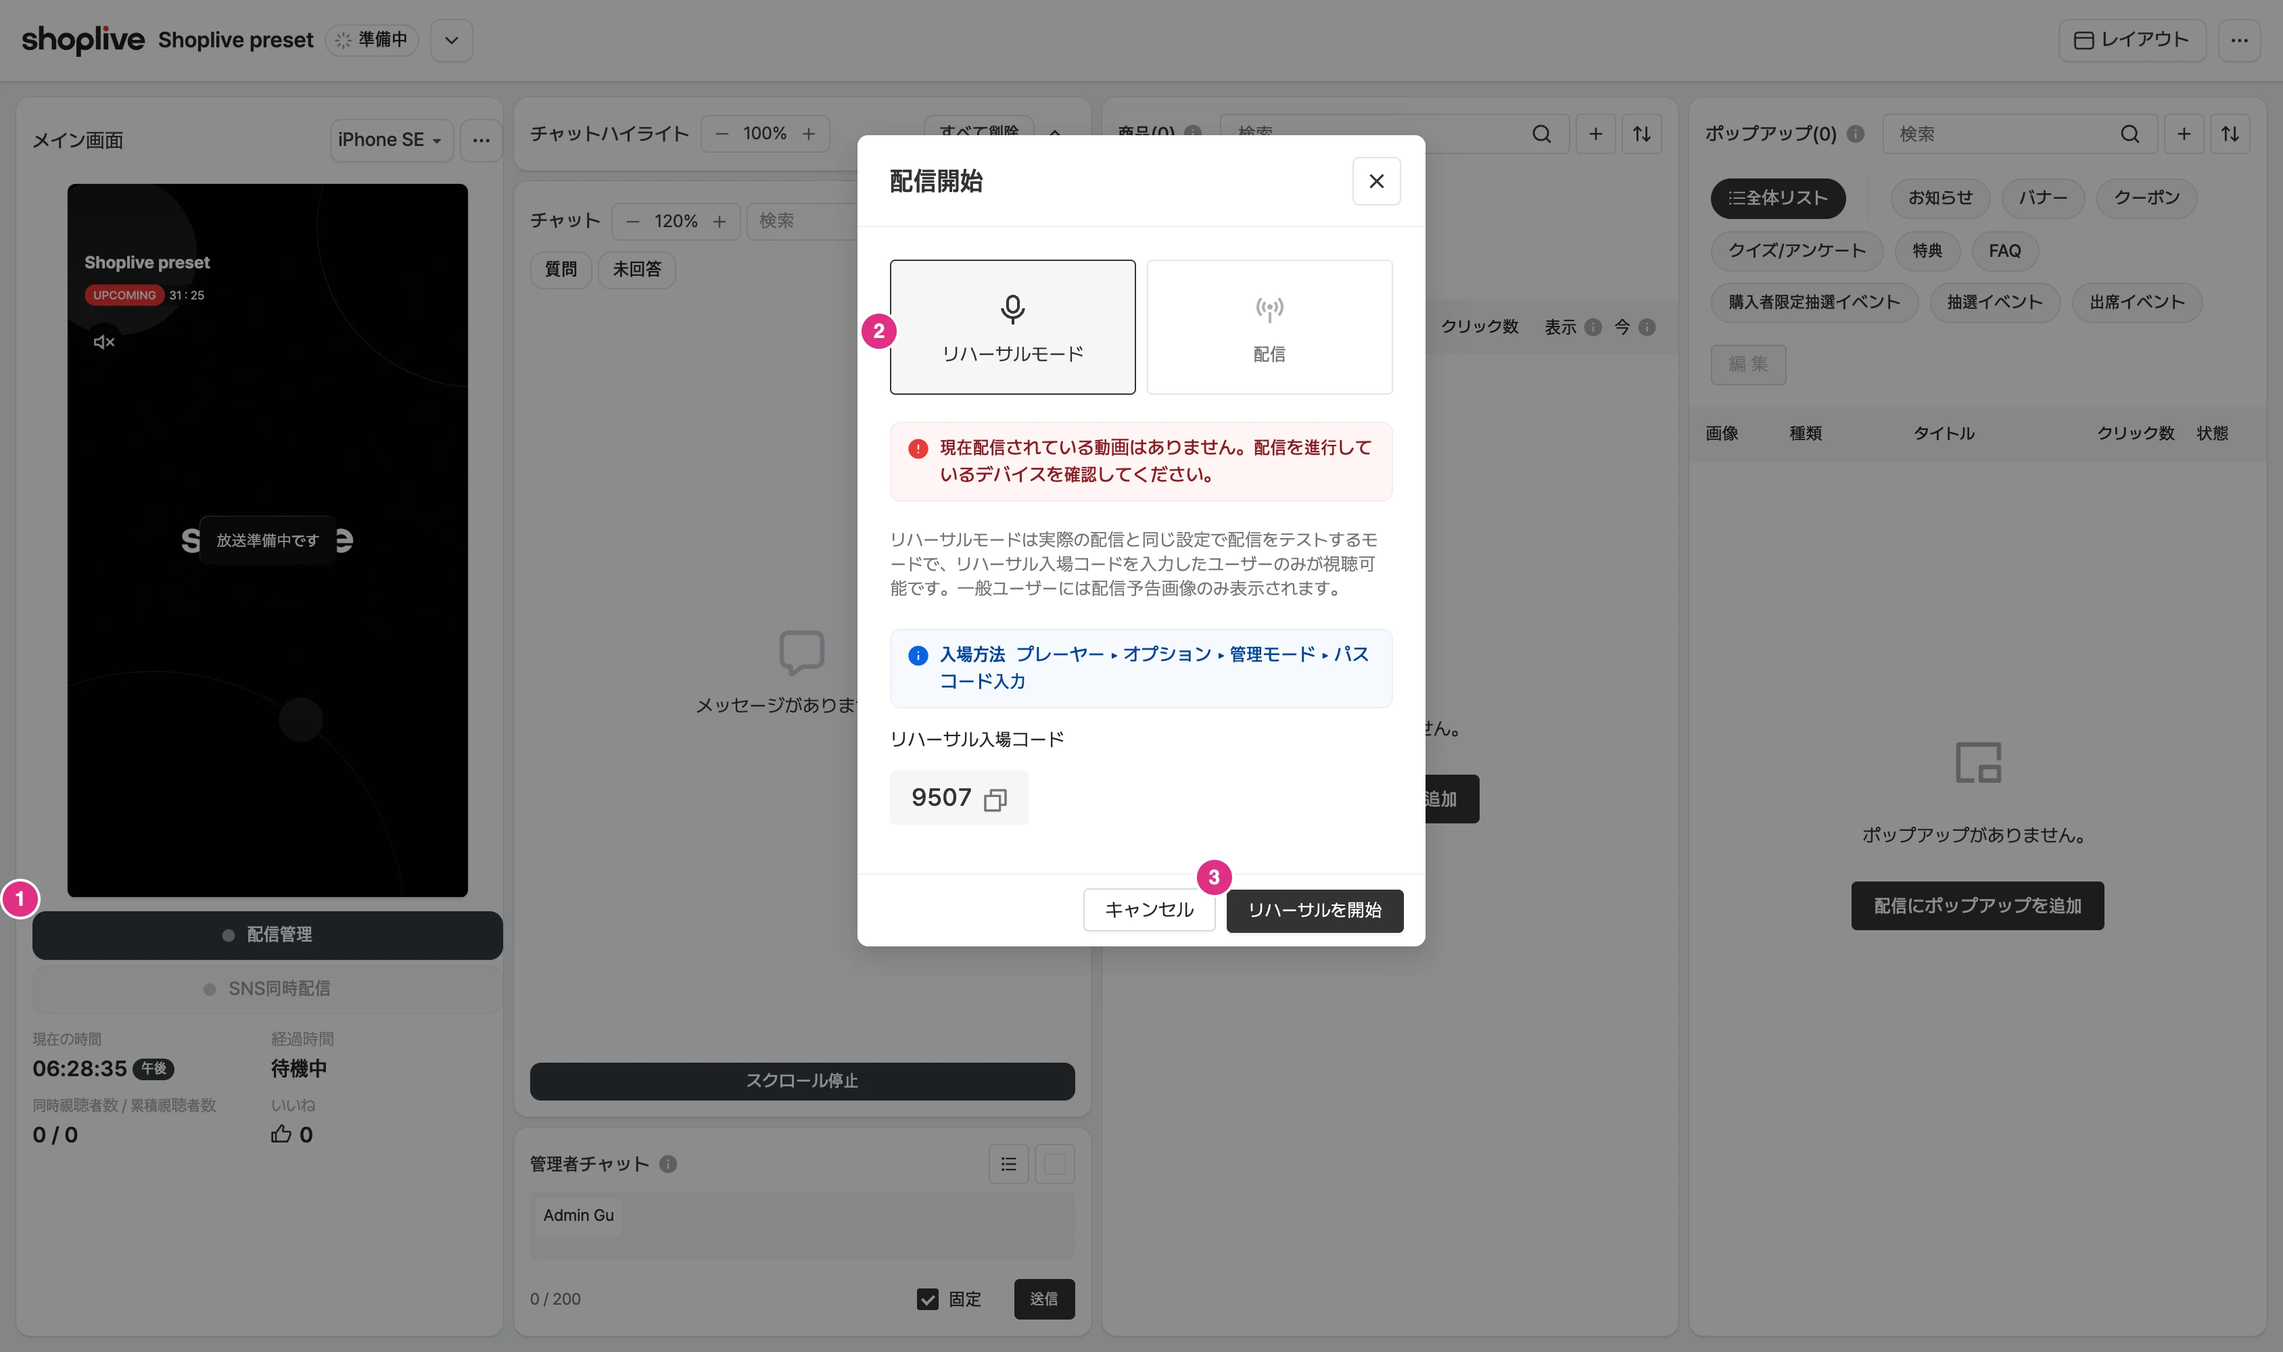Unmute the preview player speaker icon
This screenshot has width=2283, height=1352.
pos(104,341)
